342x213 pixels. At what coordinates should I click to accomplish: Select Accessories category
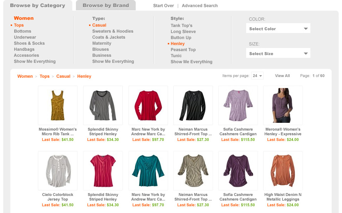(26, 55)
